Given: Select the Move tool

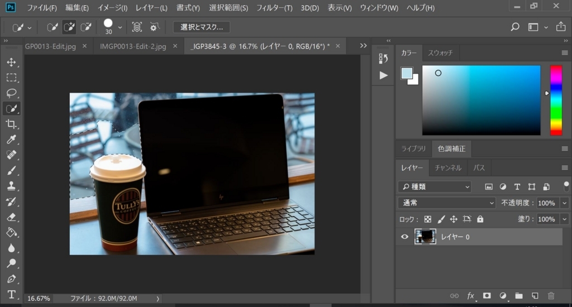Looking at the screenshot, I should point(11,62).
